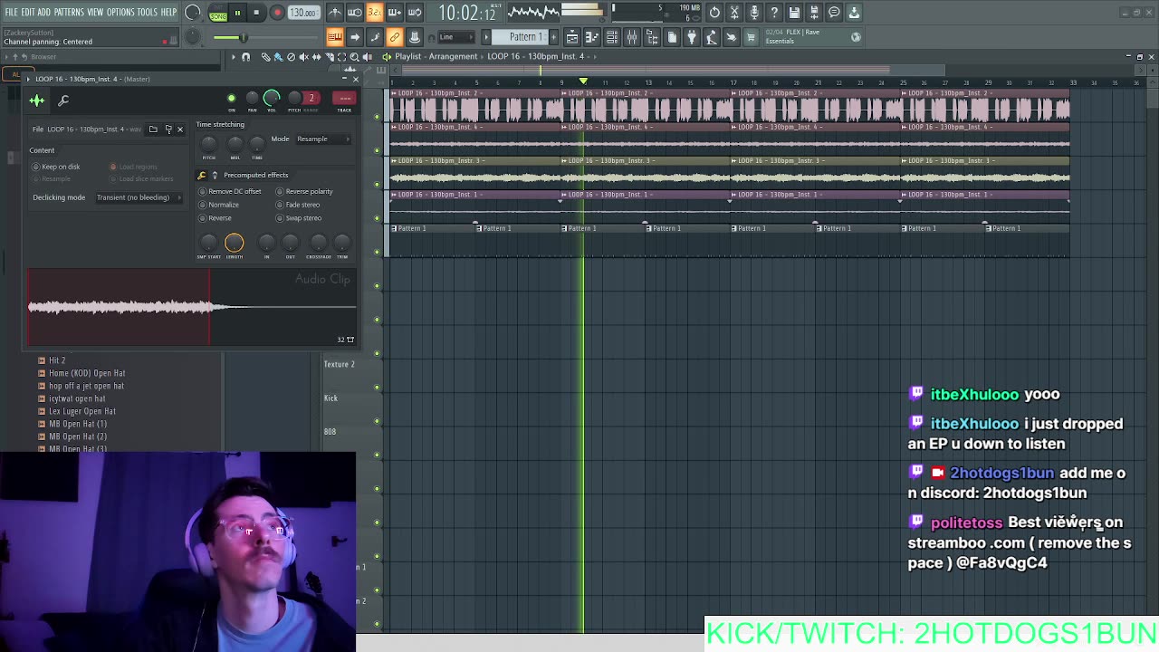Click the file X remove button in sampler
The height and width of the screenshot is (652, 1159).
click(x=179, y=129)
